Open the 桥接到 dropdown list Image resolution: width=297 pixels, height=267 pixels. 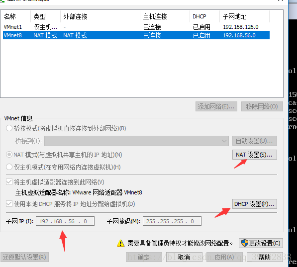pyautogui.click(x=137, y=141)
